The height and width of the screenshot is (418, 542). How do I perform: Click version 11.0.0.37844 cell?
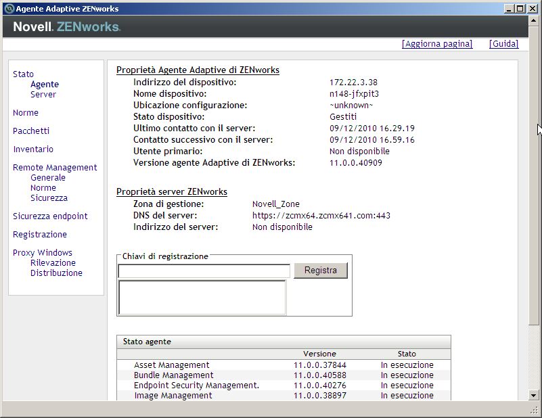320,365
